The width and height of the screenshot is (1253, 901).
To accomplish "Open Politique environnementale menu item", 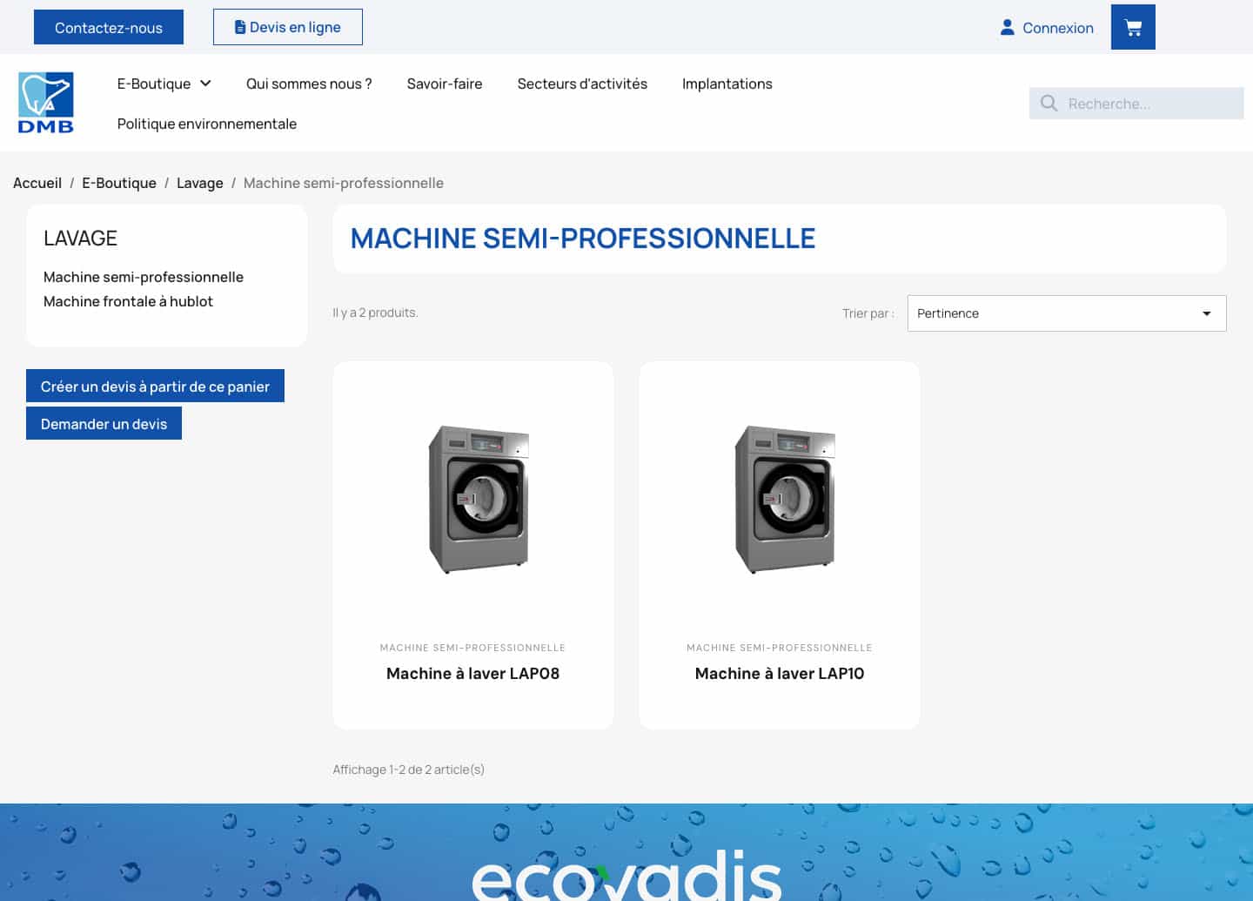I will [207, 124].
